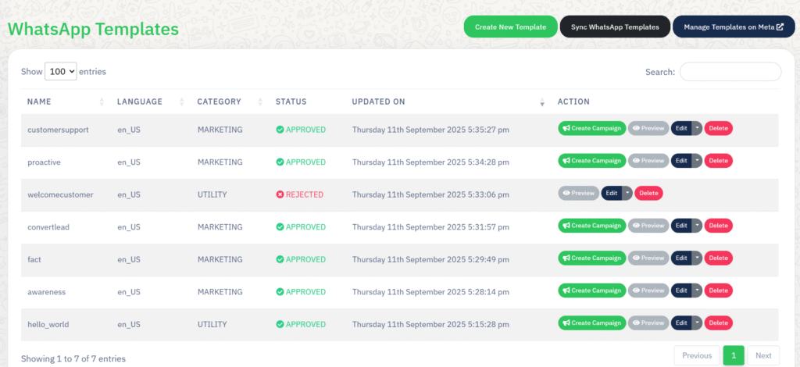Click the WhatsApp Templates page heading
The width and height of the screenshot is (800, 367).
pos(93,29)
